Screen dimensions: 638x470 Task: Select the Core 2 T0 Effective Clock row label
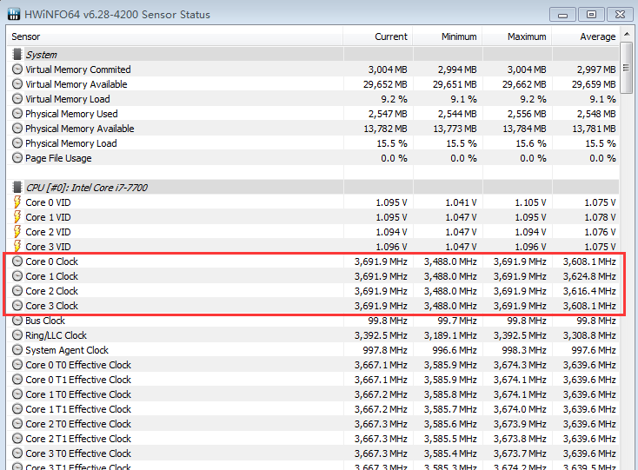pos(78,424)
